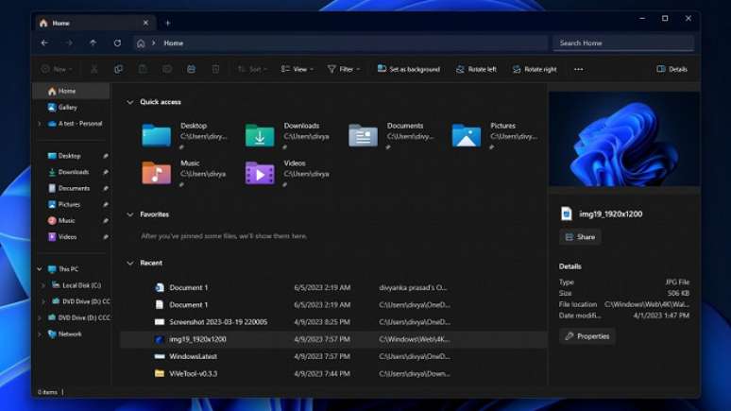Click Rotate right button
Viewport: 731px width, 411px height.
coord(535,69)
